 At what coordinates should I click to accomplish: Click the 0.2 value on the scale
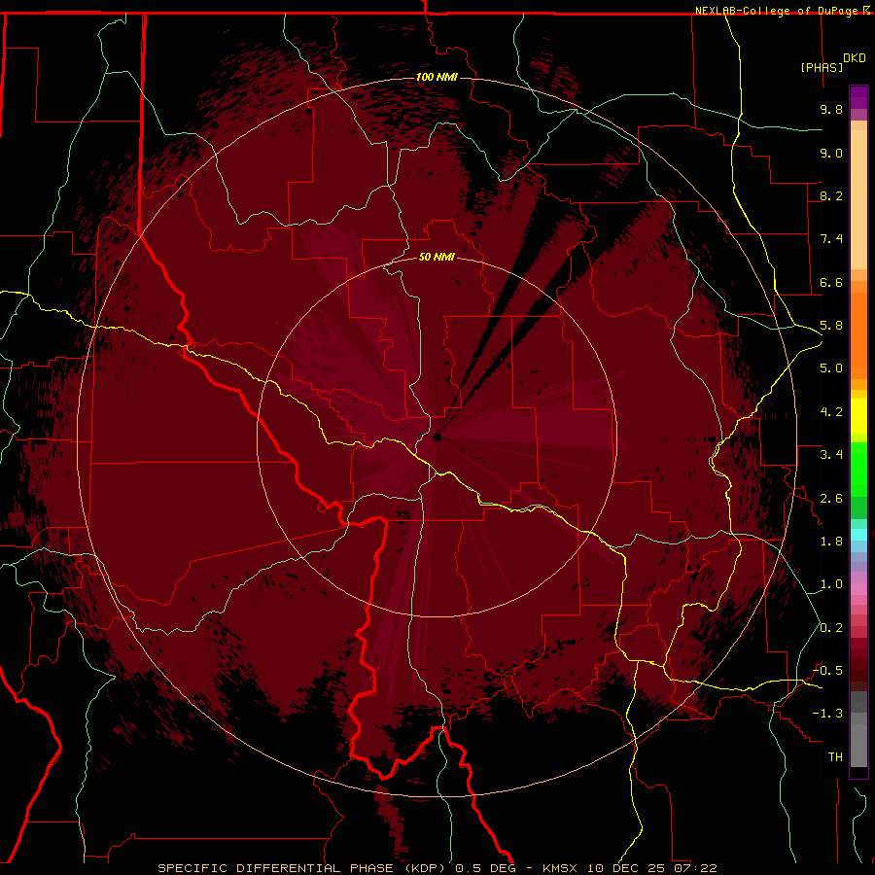tap(831, 628)
